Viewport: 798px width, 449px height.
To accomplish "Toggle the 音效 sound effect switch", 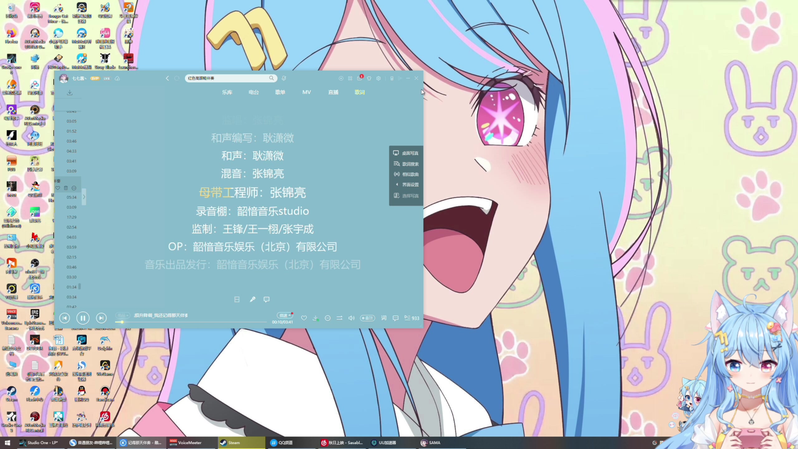I will click(367, 318).
